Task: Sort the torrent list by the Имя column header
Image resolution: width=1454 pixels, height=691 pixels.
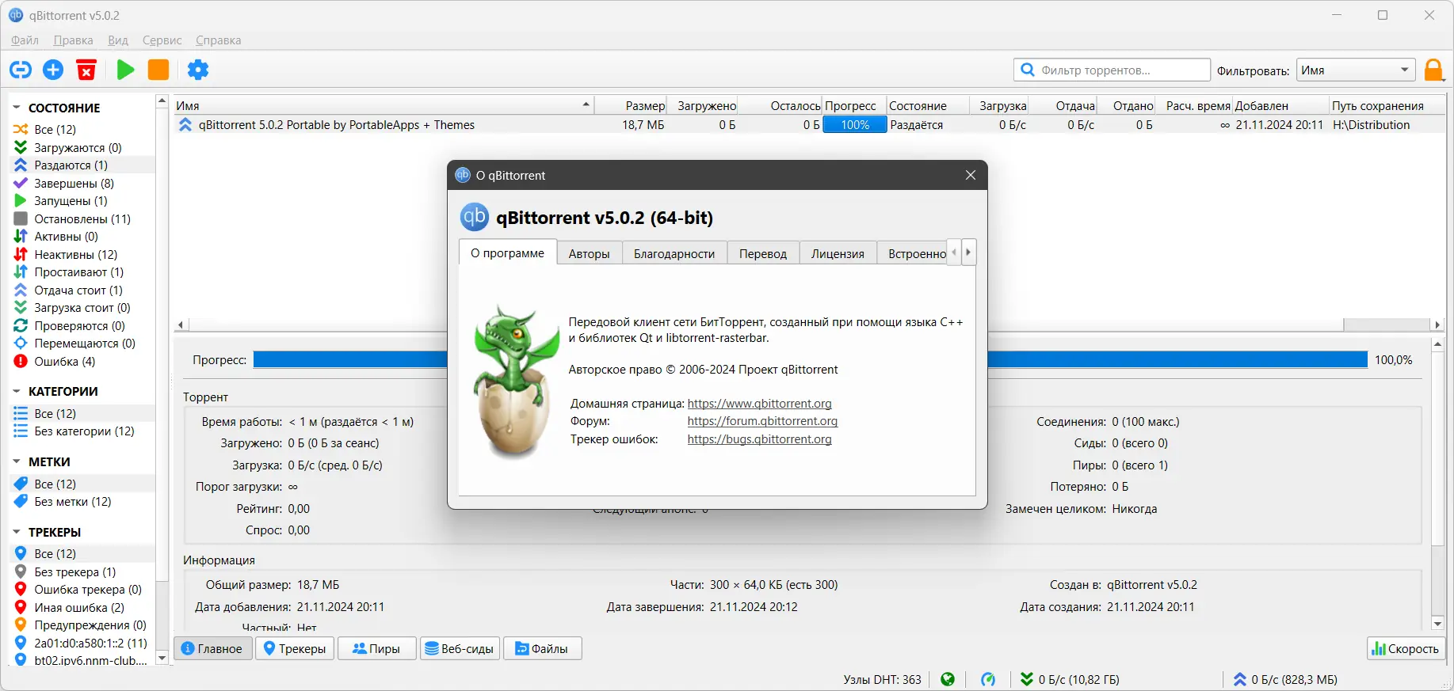Action: (x=384, y=105)
